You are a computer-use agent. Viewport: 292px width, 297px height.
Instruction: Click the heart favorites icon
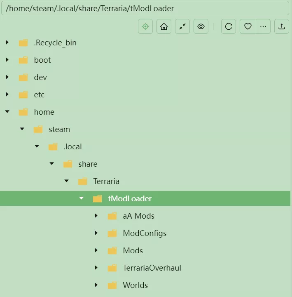(x=248, y=26)
